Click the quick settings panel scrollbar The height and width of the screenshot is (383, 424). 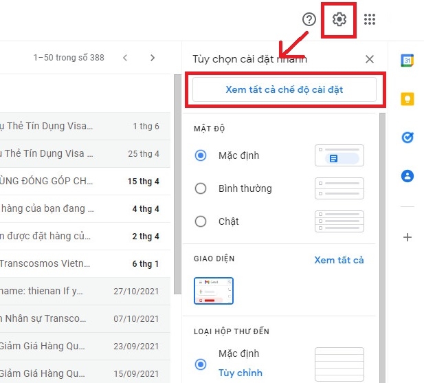(x=382, y=248)
